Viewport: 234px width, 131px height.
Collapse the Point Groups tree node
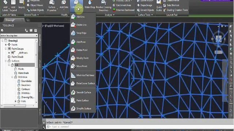click(6, 49)
